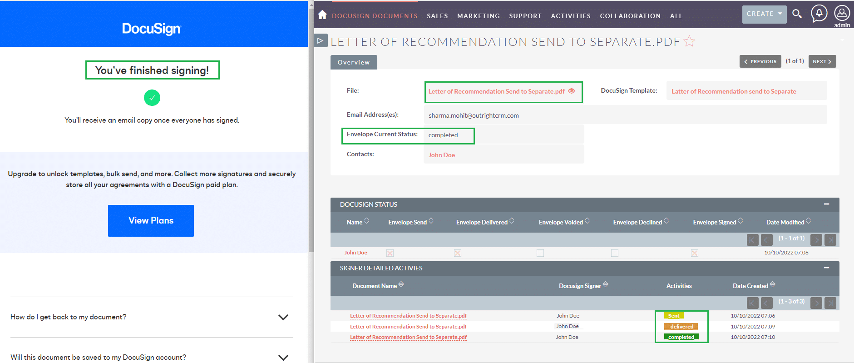This screenshot has height=363, width=854.
Task: Open Letter of Recommendation file link
Action: pyautogui.click(x=496, y=91)
